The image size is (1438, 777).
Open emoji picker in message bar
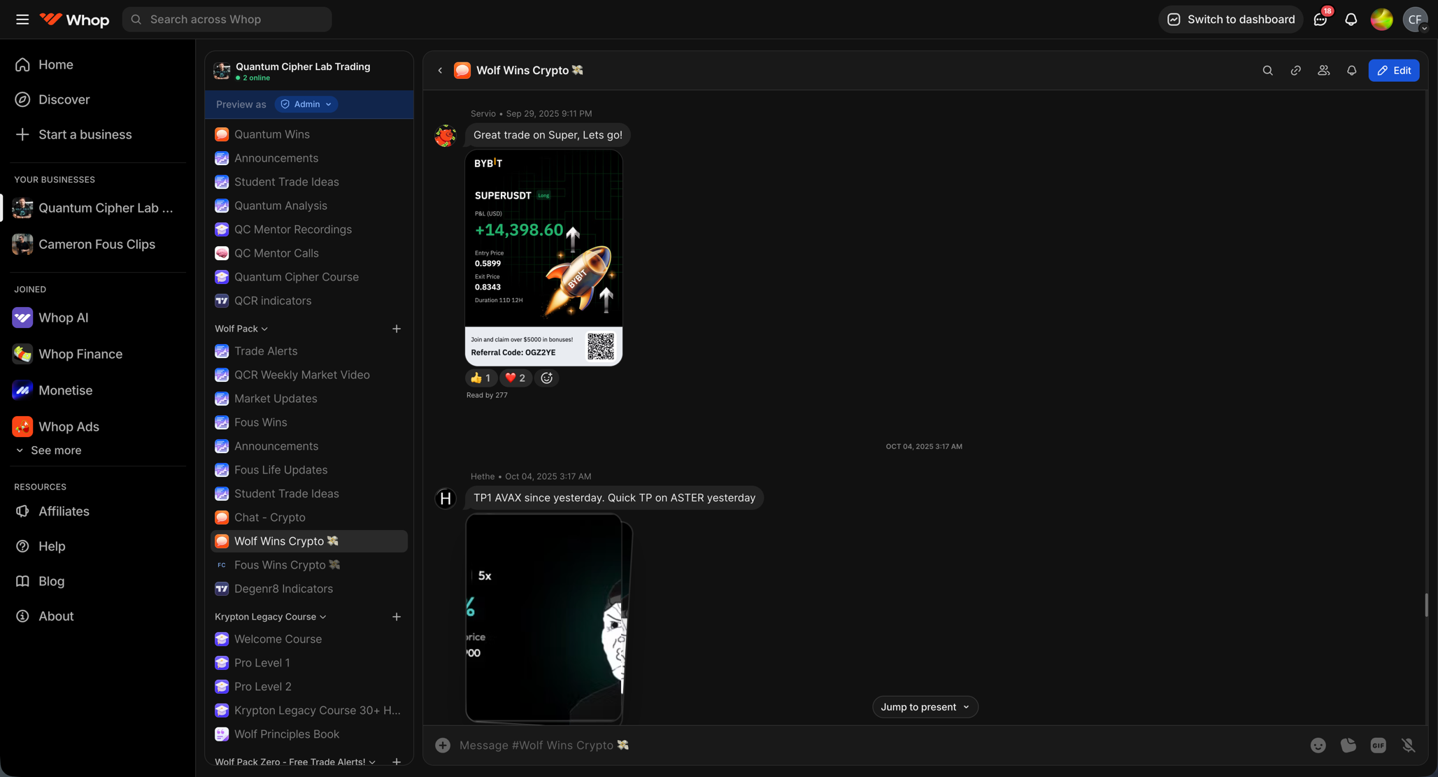pyautogui.click(x=1318, y=746)
